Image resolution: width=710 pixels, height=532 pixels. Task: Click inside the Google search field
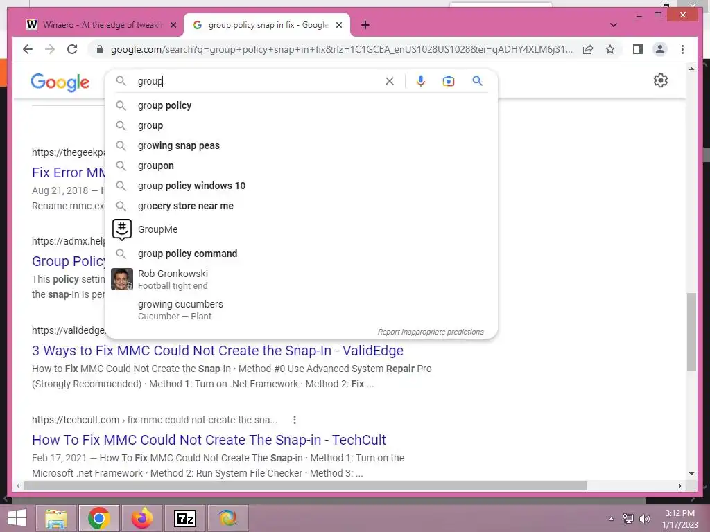(x=258, y=81)
